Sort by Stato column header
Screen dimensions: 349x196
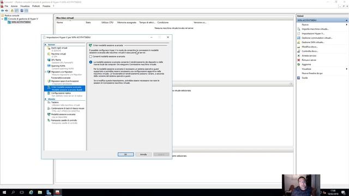point(88,22)
